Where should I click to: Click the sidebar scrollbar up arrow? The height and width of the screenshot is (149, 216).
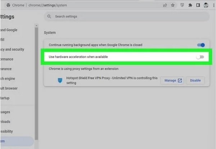pos(36,26)
